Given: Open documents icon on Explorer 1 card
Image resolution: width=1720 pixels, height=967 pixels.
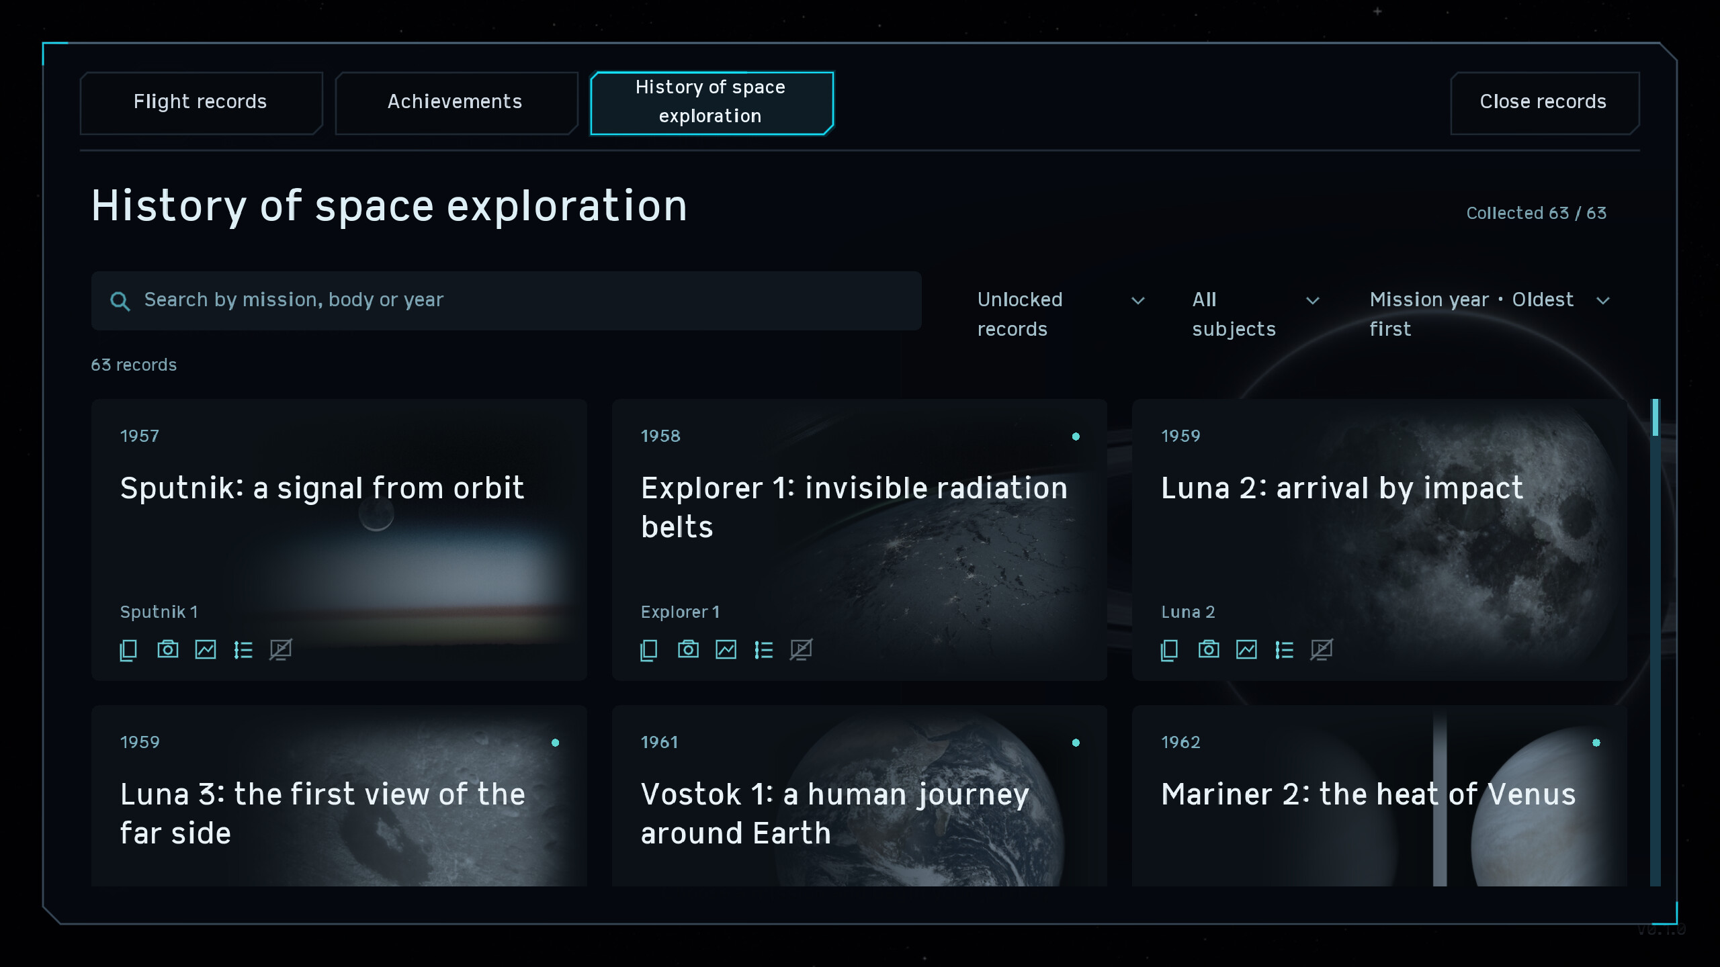Looking at the screenshot, I should coord(649,650).
